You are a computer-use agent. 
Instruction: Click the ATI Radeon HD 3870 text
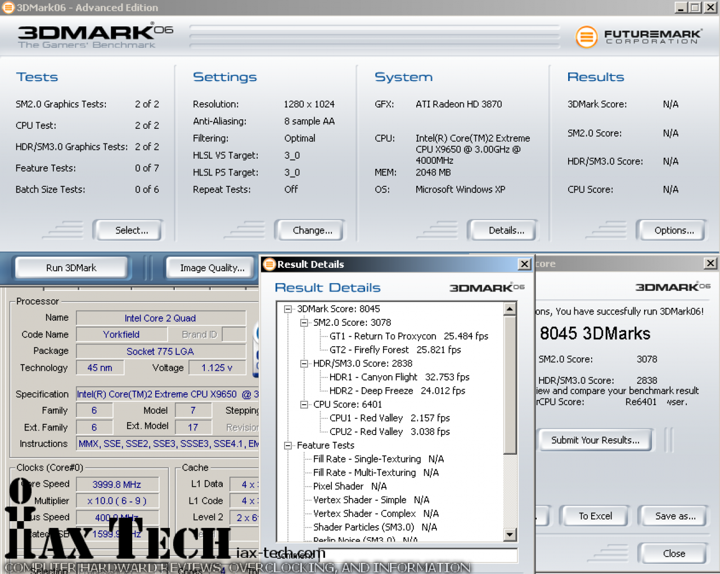coord(458,104)
